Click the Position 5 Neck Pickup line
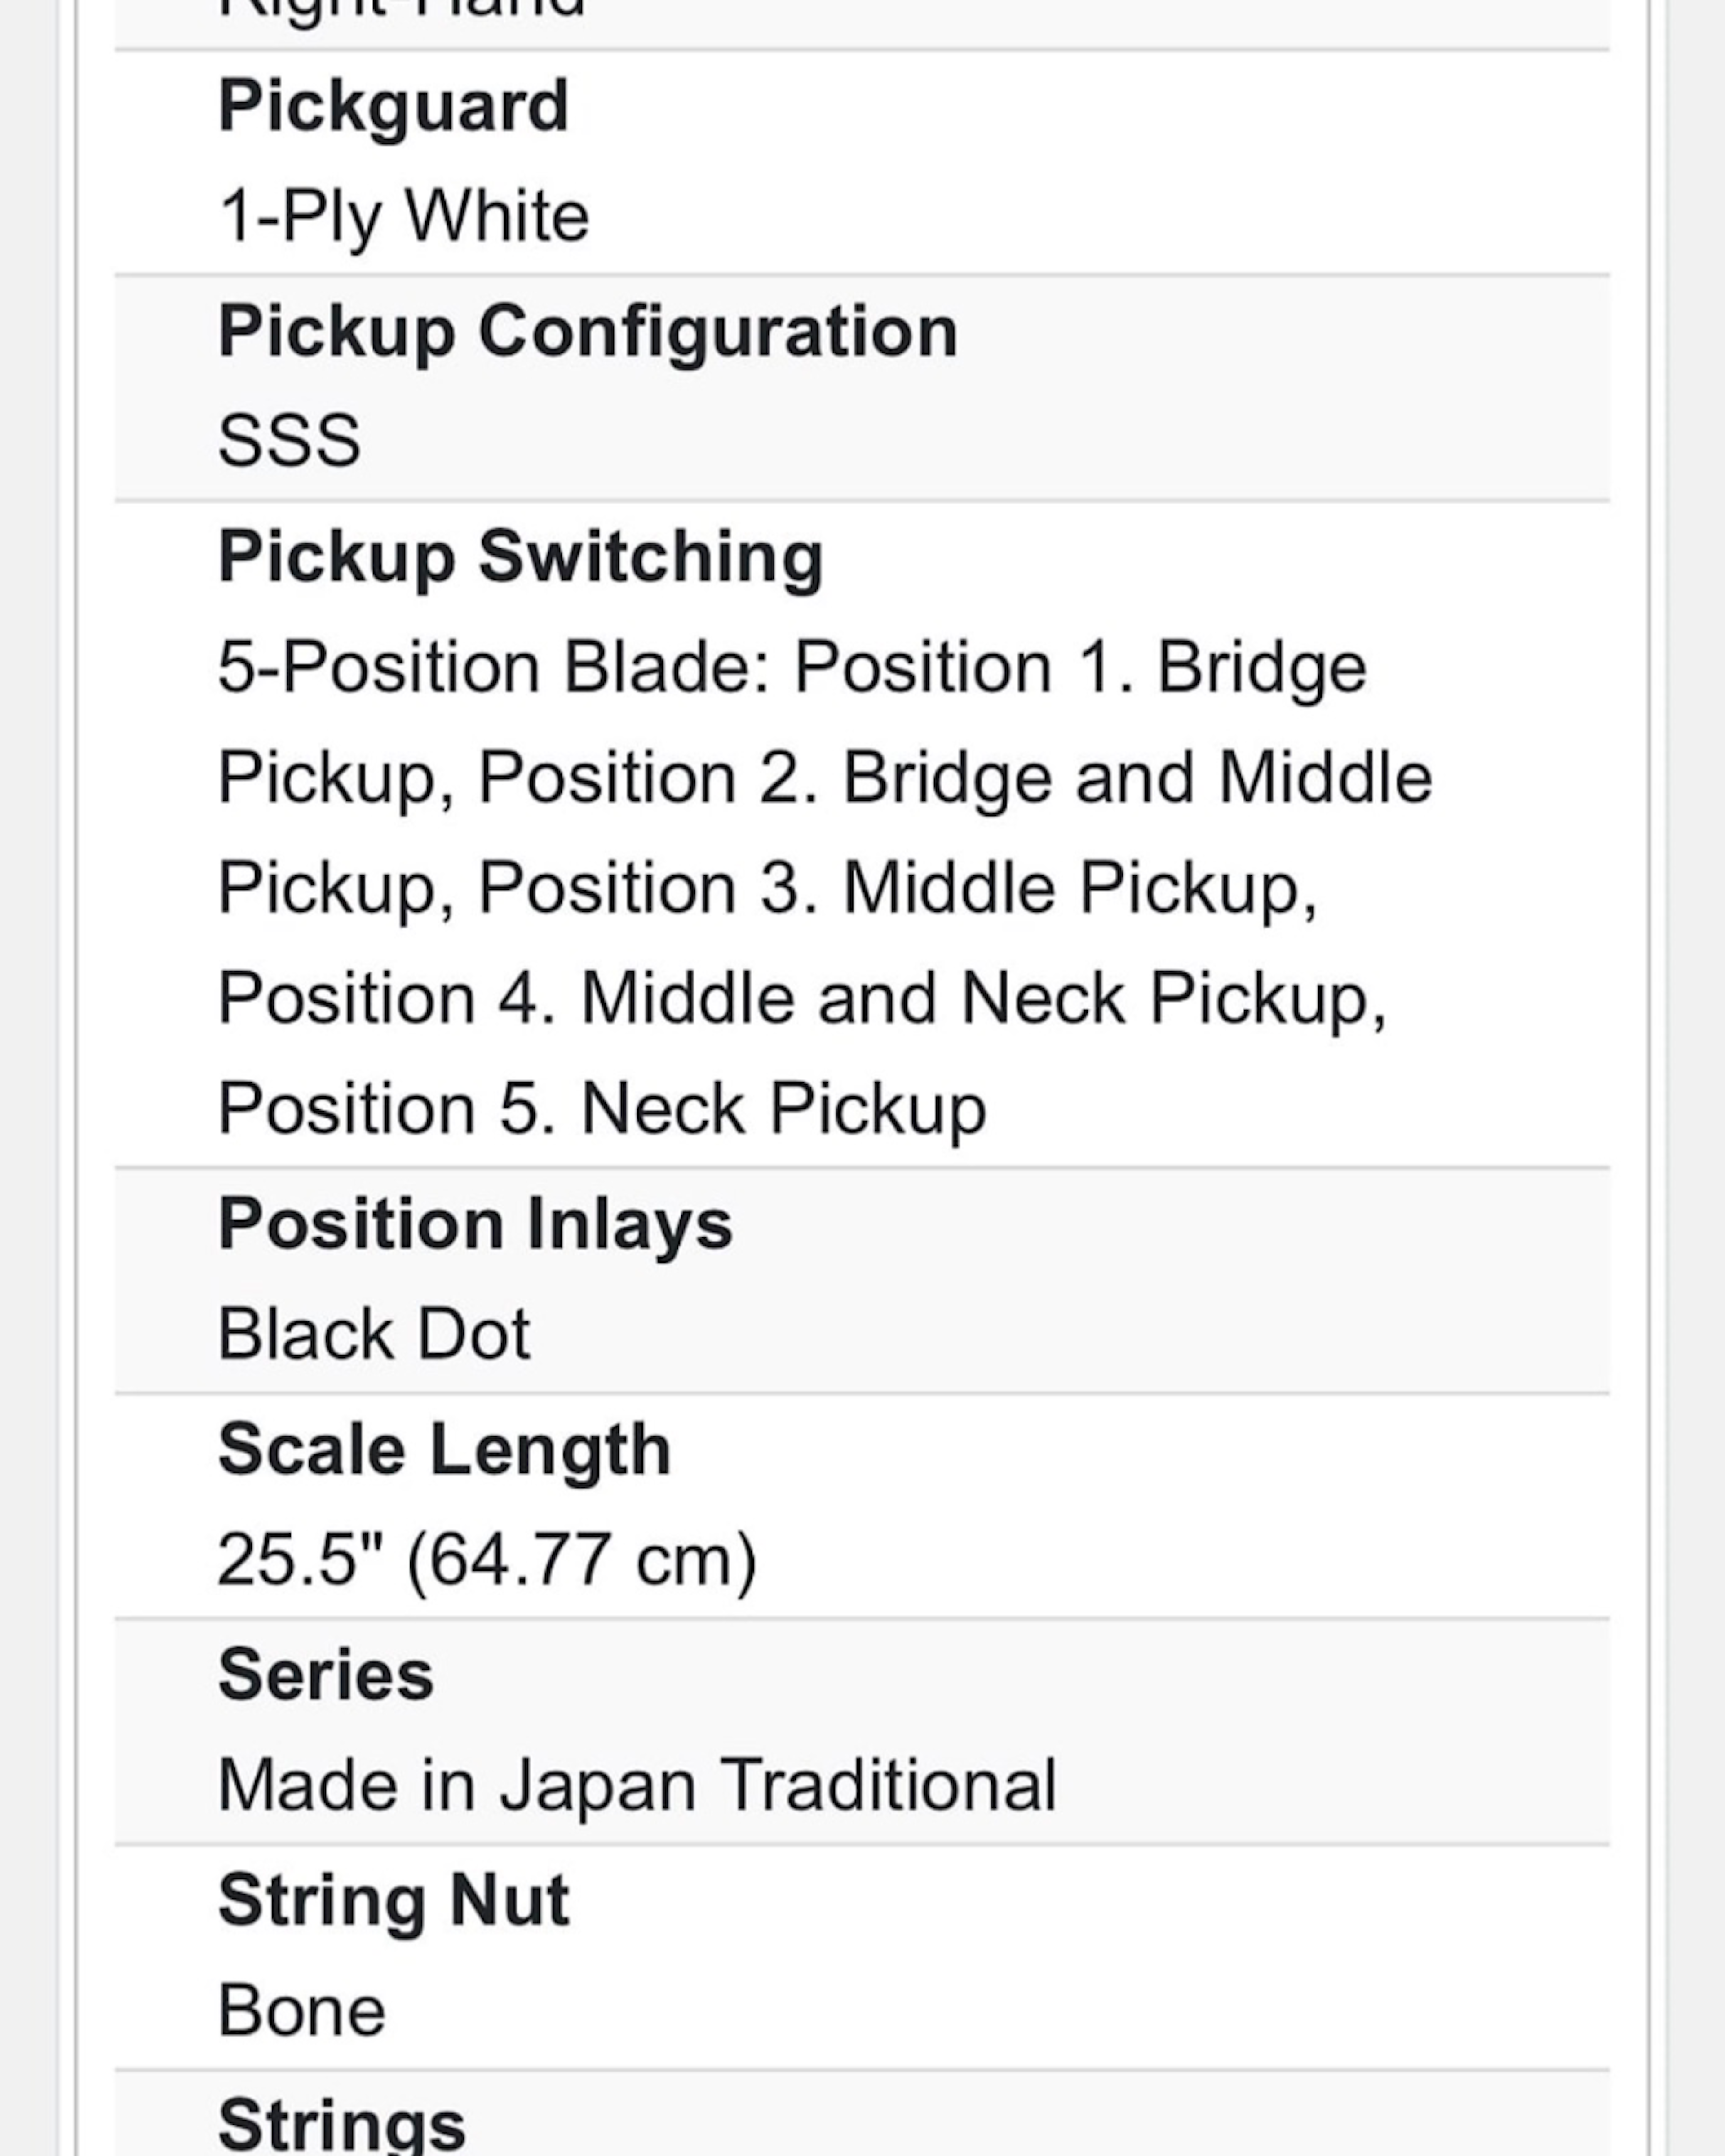 (x=601, y=1109)
